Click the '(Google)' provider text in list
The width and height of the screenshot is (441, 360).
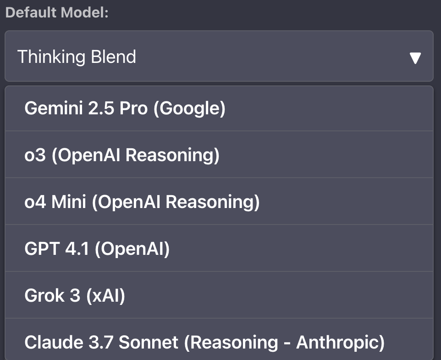point(189,108)
